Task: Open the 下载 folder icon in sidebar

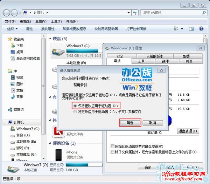Action: (x=13, y=46)
